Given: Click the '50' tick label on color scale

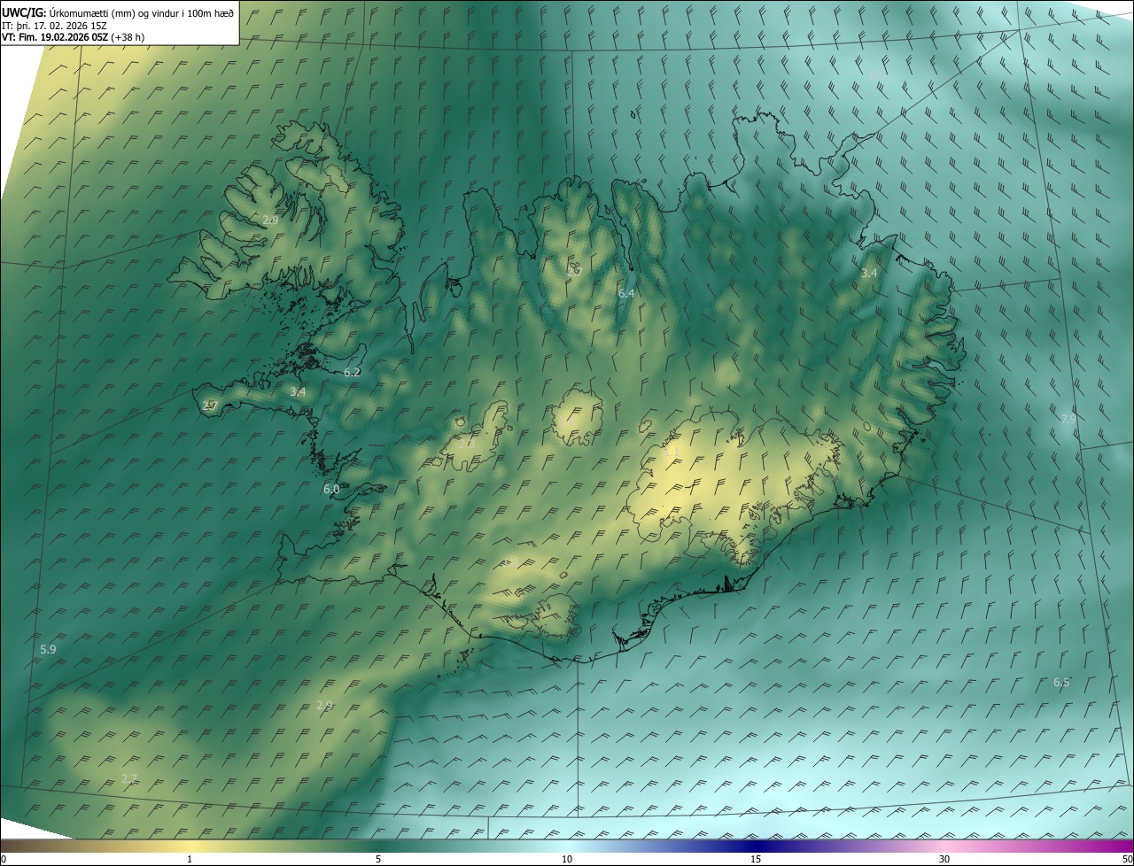Looking at the screenshot, I should 1127,859.
